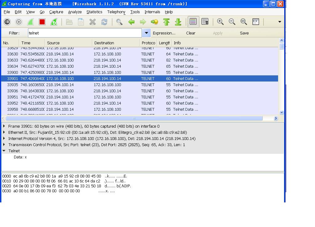Stop the running capture with red square
This screenshot has height=227, width=315.
click(42, 22)
